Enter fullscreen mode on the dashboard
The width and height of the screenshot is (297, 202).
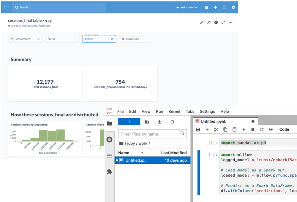click(x=223, y=22)
